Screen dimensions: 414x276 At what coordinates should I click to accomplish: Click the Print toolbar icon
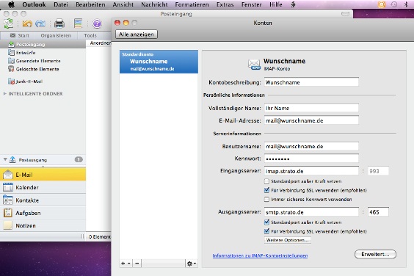[x=59, y=23]
